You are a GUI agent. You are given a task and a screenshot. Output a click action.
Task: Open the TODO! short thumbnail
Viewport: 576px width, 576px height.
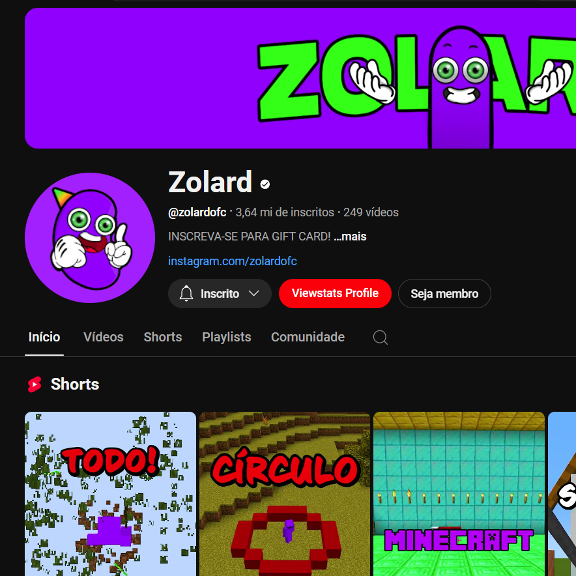tap(110, 494)
